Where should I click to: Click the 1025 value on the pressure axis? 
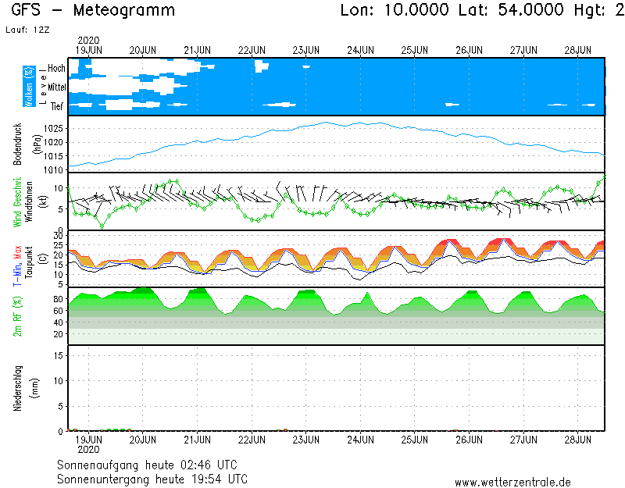[x=54, y=128]
